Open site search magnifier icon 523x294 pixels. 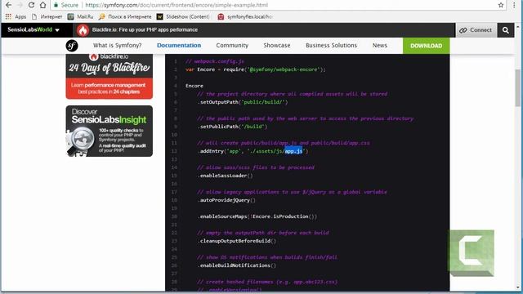point(506,30)
